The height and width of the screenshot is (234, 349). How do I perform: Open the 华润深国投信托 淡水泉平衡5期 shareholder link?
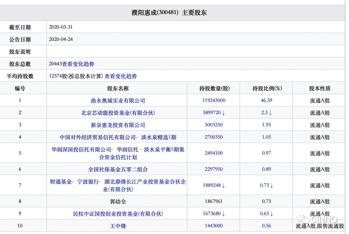(118, 153)
